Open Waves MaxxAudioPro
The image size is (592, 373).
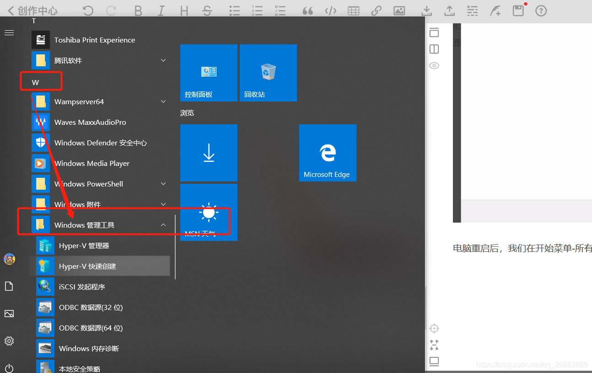101,122
